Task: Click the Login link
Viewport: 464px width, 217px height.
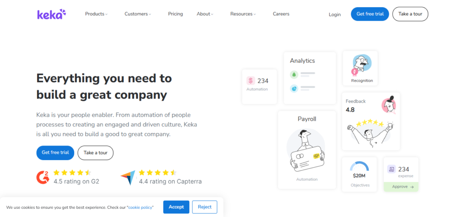Action: pos(335,14)
